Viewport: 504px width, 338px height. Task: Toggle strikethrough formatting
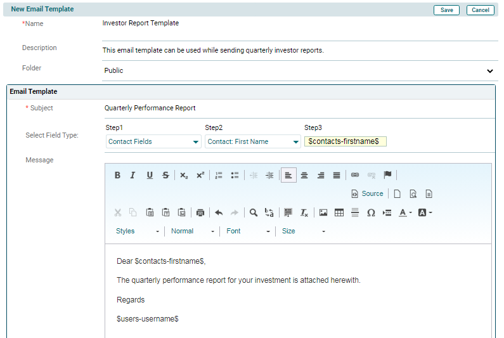click(165, 176)
